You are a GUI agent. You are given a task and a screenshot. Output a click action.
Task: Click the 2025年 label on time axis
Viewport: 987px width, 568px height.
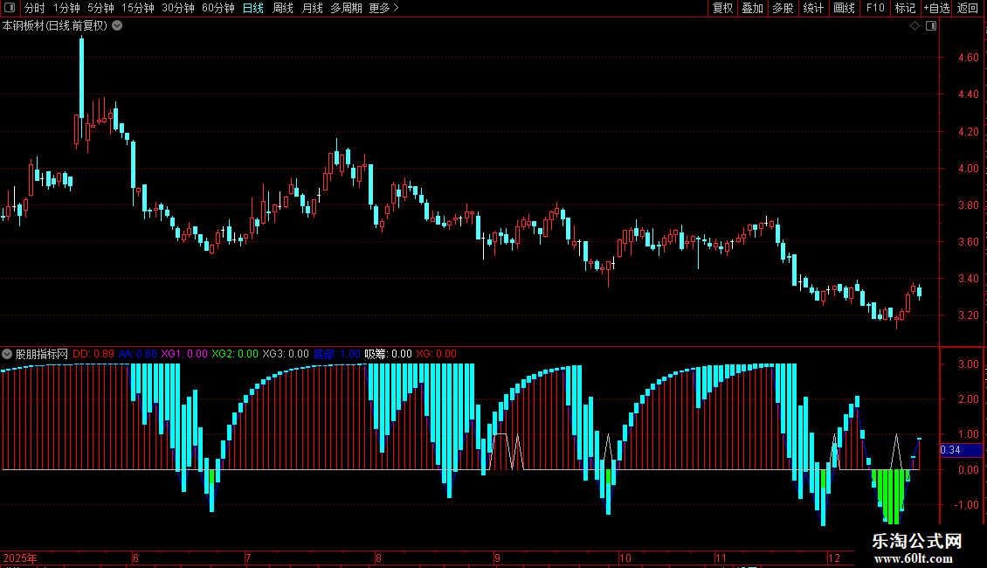[20, 558]
